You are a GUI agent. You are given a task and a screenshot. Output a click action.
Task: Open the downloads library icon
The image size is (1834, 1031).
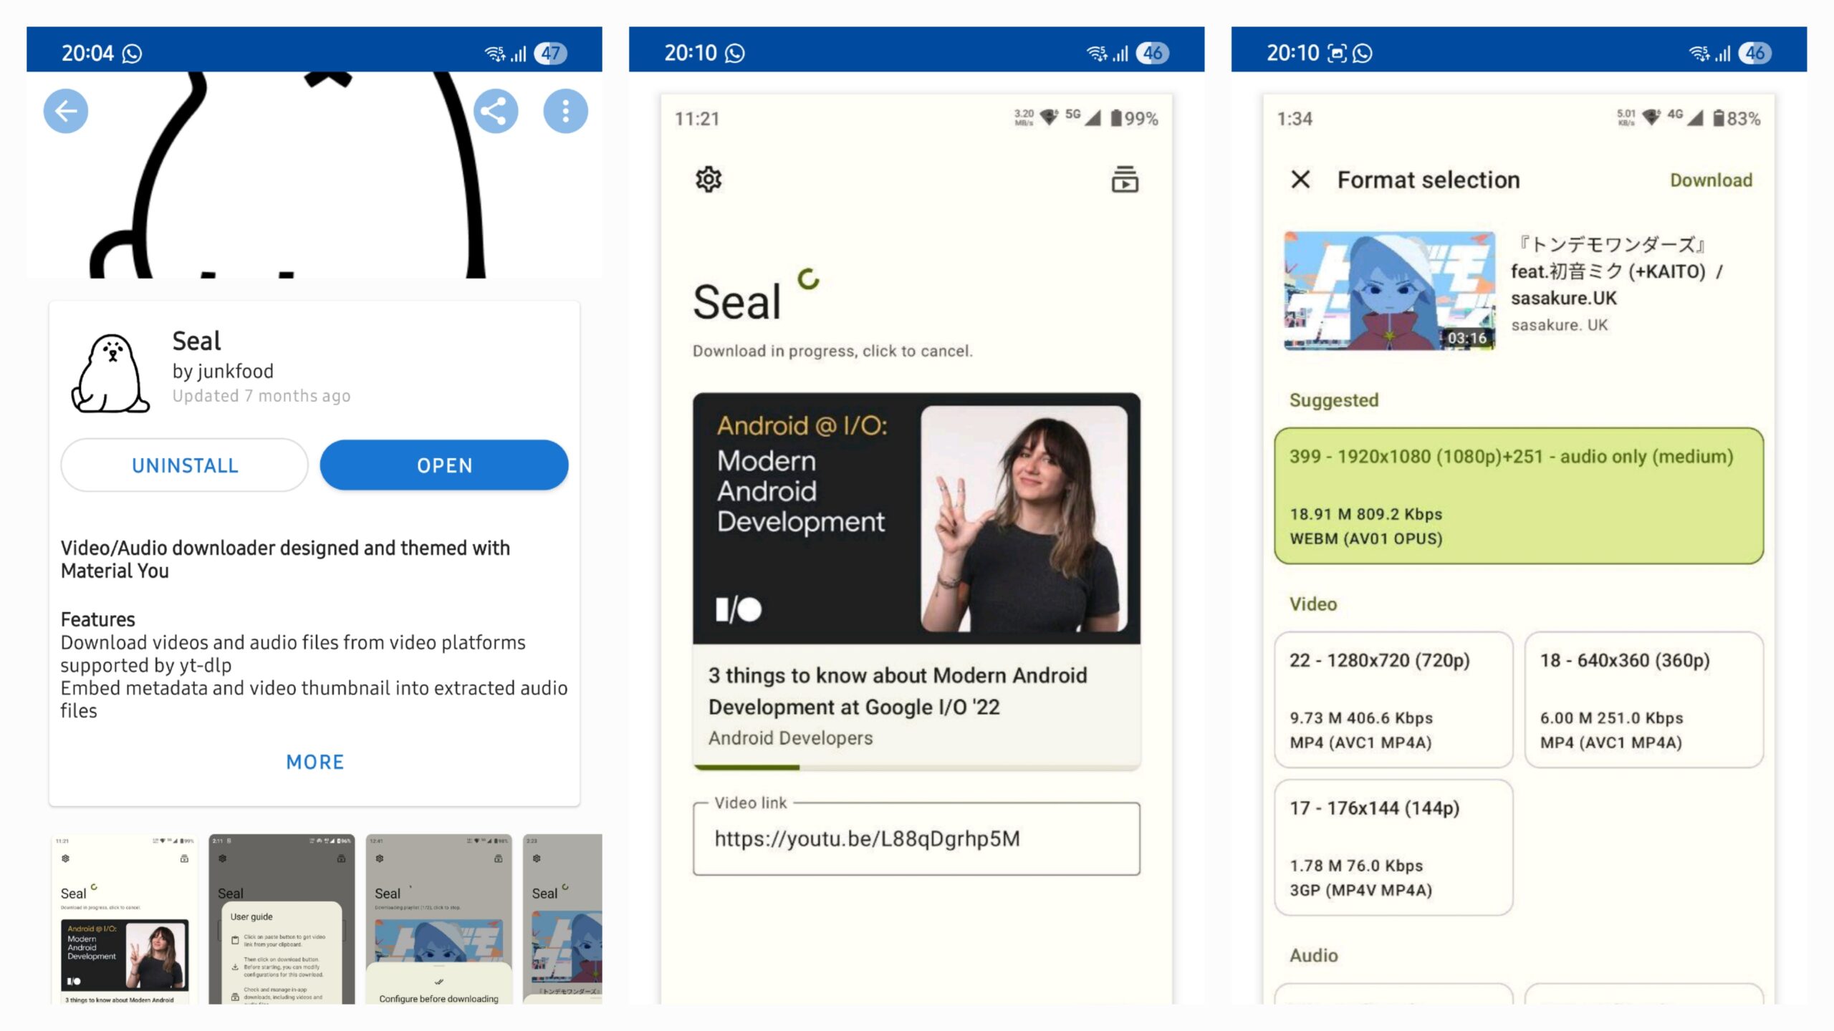click(1125, 179)
